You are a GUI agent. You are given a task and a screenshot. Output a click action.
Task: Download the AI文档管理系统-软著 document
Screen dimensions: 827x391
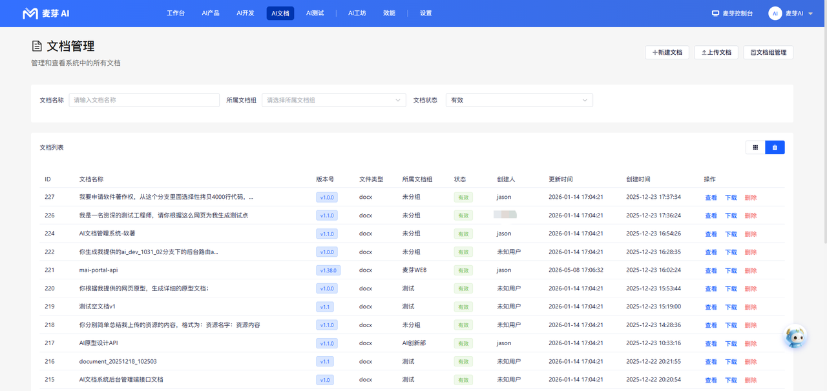pyautogui.click(x=731, y=234)
